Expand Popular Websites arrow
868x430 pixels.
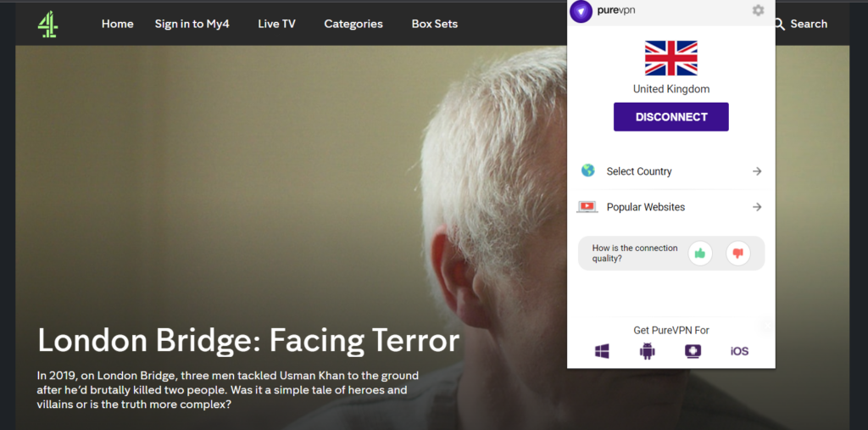pos(757,207)
